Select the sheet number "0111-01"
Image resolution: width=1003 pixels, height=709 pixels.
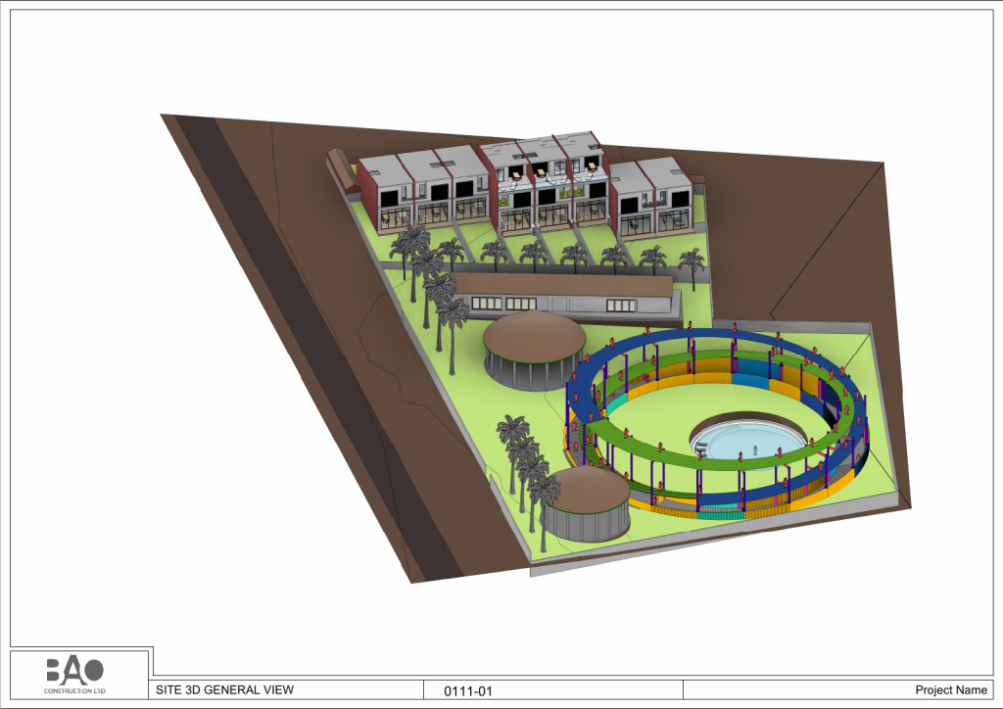pos(468,691)
